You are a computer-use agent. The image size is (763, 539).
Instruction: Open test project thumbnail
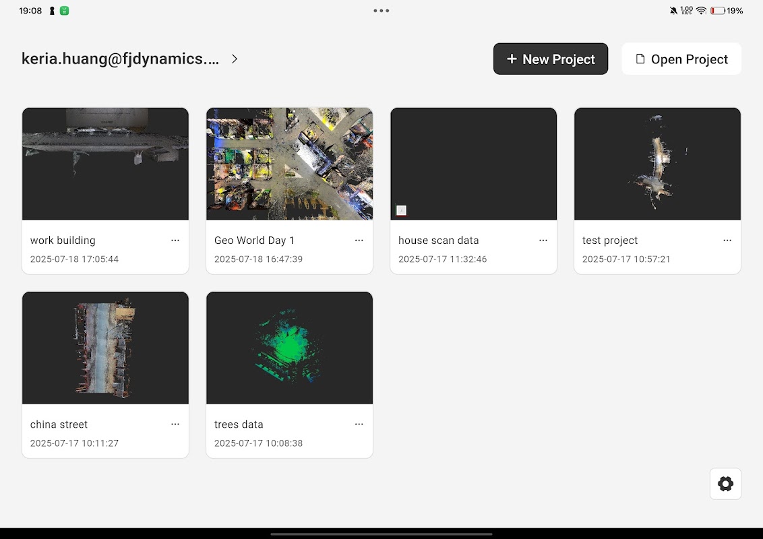657,164
